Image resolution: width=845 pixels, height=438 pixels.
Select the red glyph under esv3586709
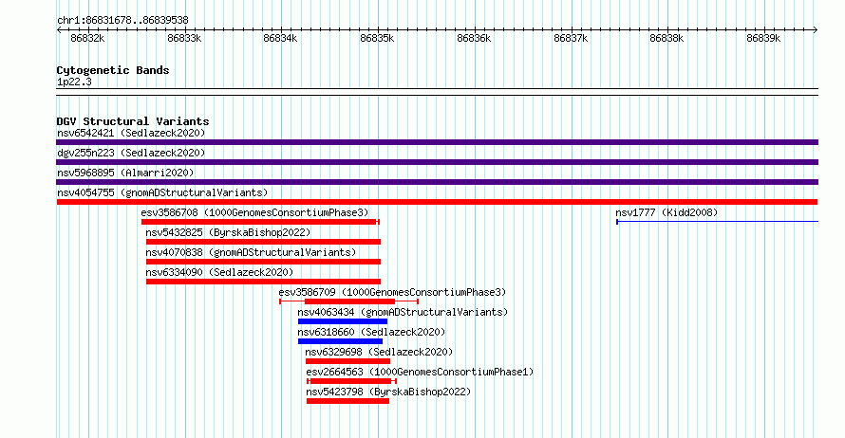(x=349, y=301)
